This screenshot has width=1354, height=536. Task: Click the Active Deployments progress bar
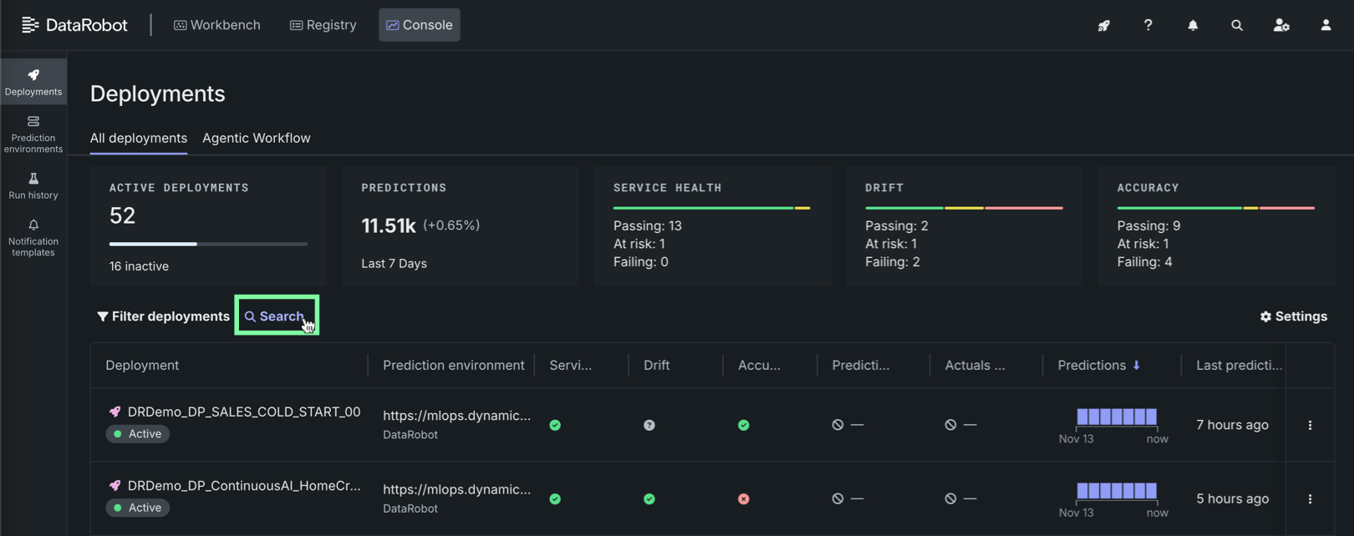click(208, 244)
